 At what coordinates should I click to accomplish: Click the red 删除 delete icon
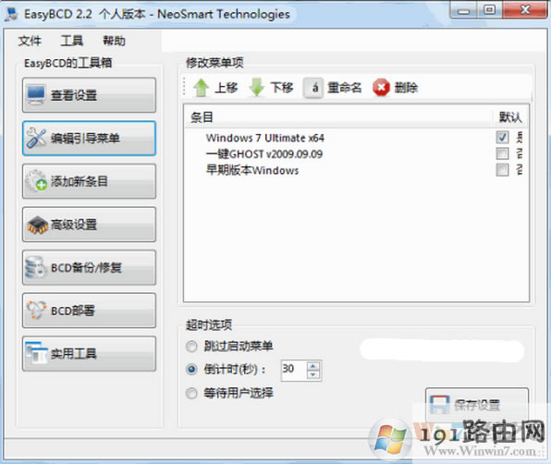[x=381, y=88]
